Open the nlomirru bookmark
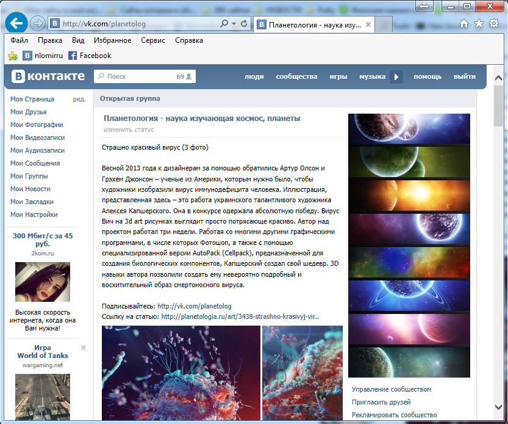 pyautogui.click(x=43, y=56)
